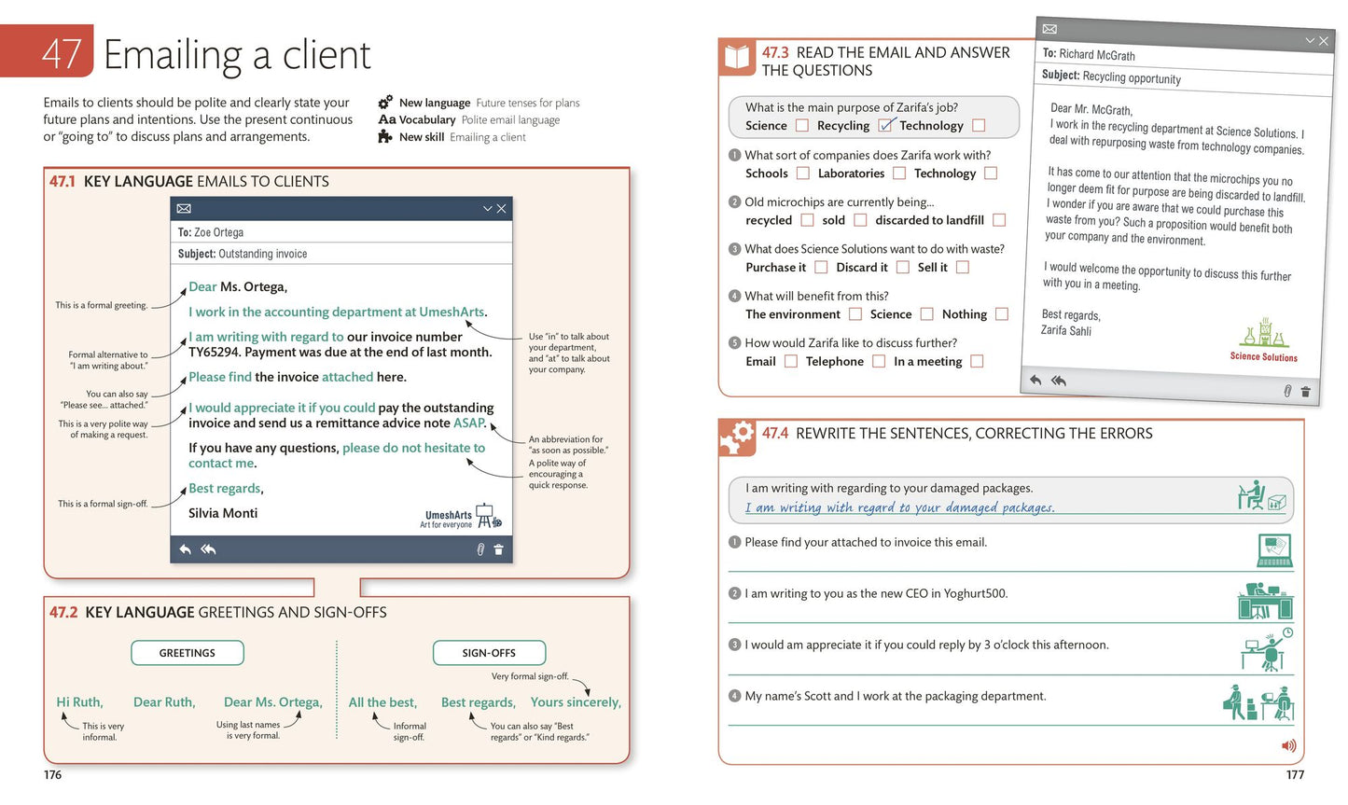This screenshot has height=805, width=1348.
Task: Close the Zoe Ortega email window
Action: [501, 208]
